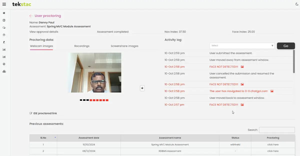View image for chatgpt.com navigation entry
The image size is (300, 156).
coord(272,91)
